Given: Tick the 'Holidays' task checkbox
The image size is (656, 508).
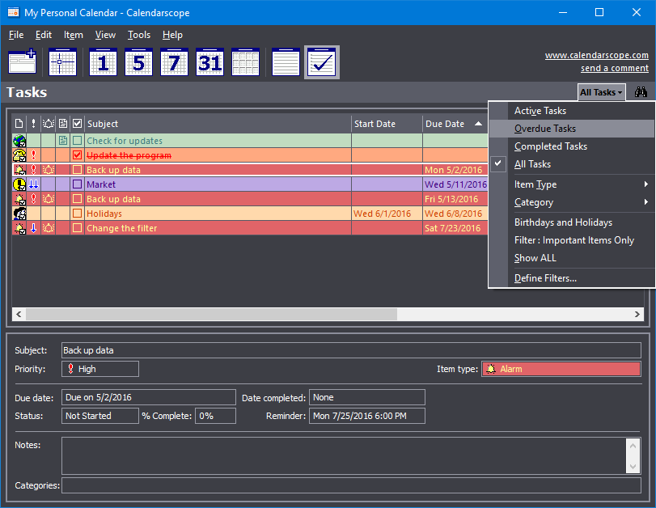Looking at the screenshot, I should (77, 214).
